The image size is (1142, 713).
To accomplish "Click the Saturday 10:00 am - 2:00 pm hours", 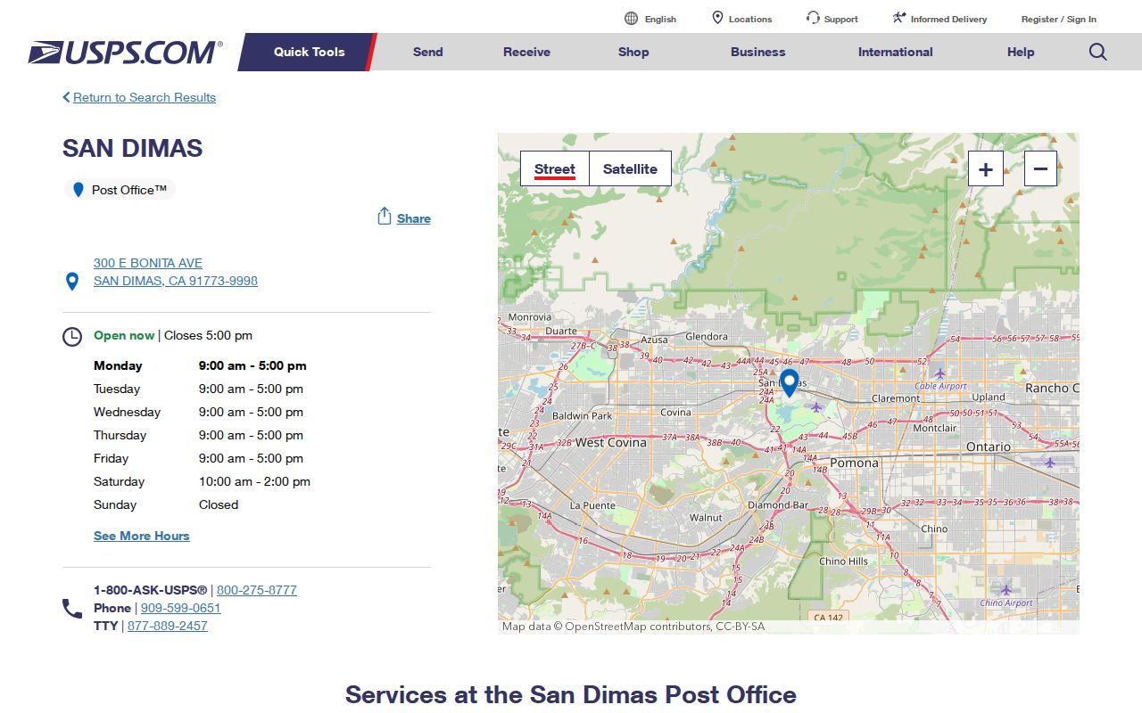I will point(254,481).
